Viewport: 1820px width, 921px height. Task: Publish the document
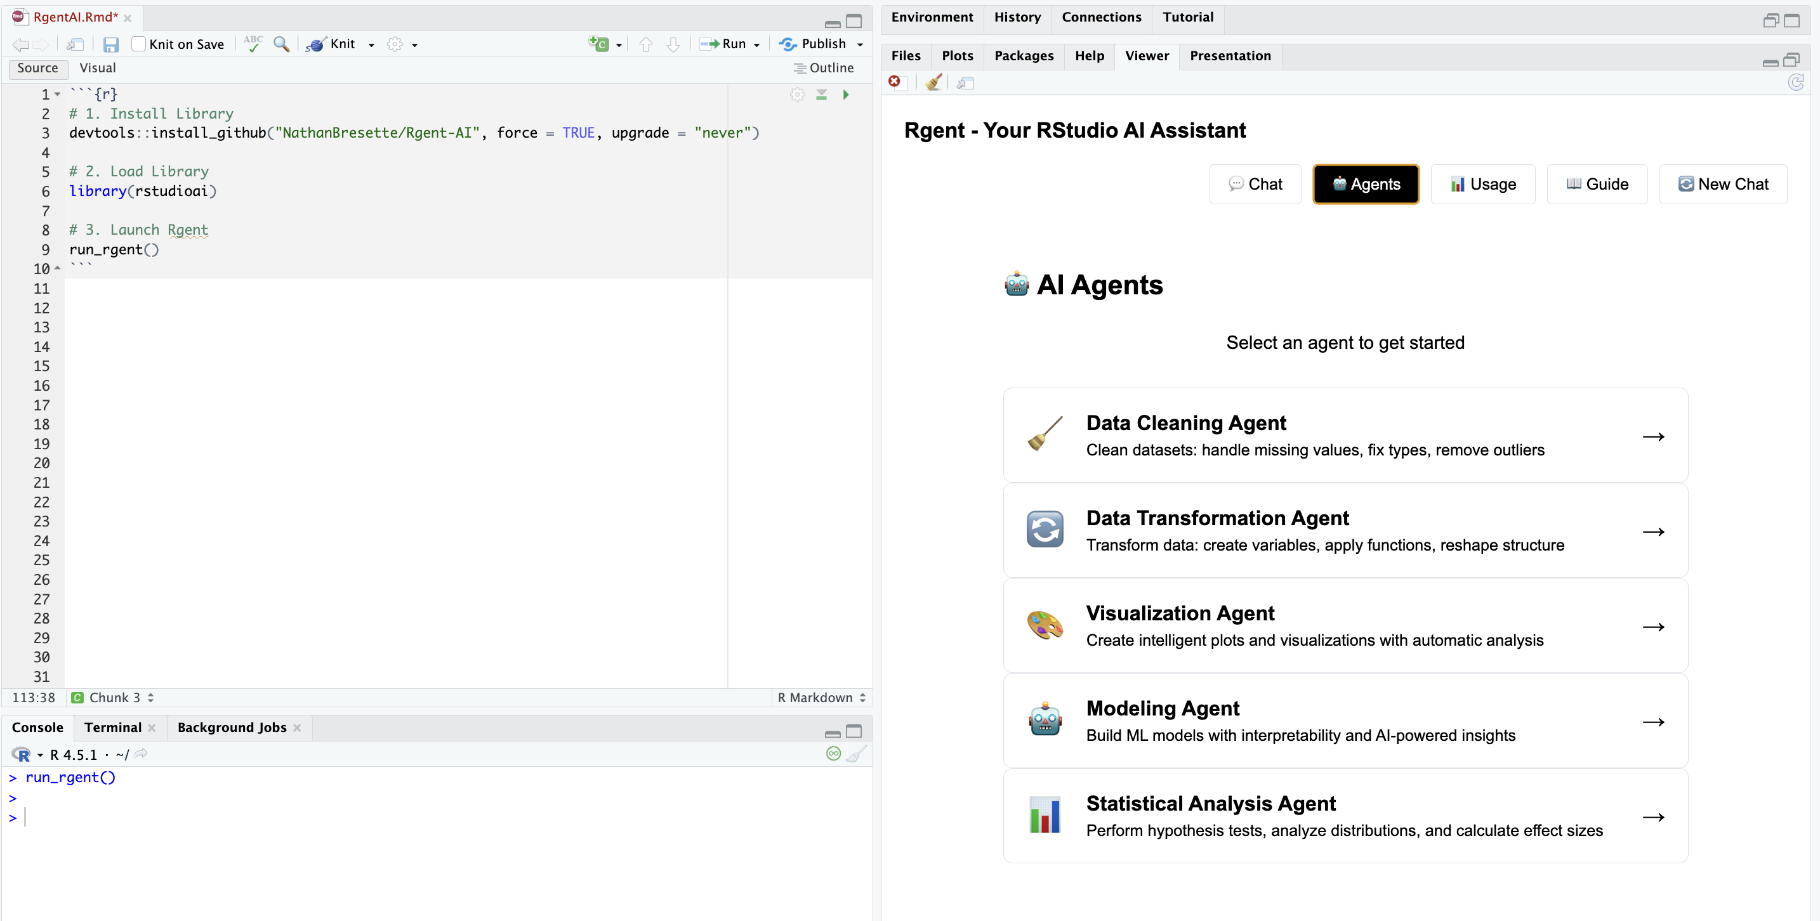818,44
